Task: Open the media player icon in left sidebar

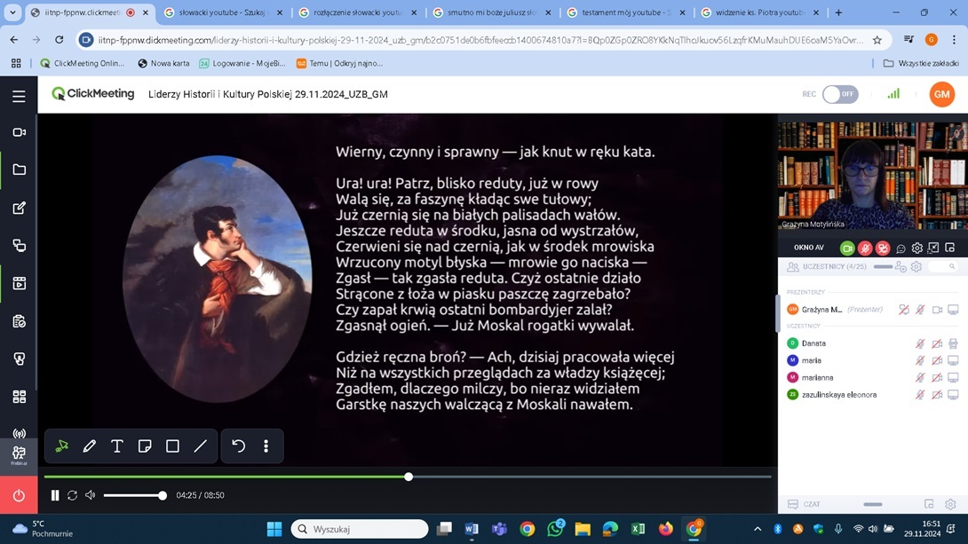Action: [20, 283]
